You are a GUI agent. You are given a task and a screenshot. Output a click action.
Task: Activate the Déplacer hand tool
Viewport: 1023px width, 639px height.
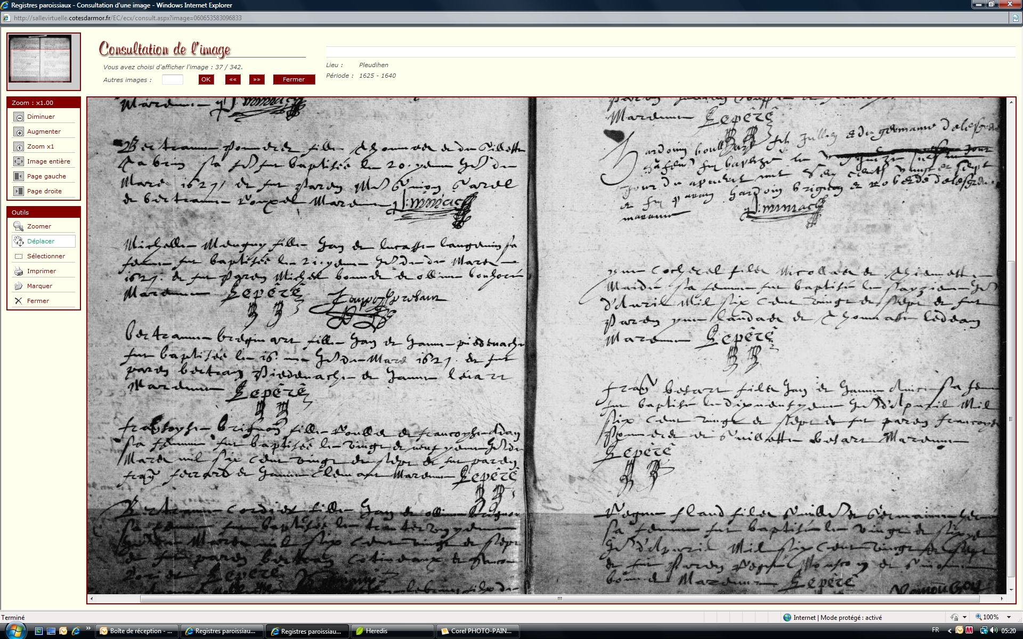[19, 241]
